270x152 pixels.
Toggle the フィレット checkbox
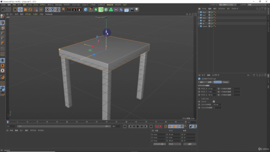[x=214, y=102]
